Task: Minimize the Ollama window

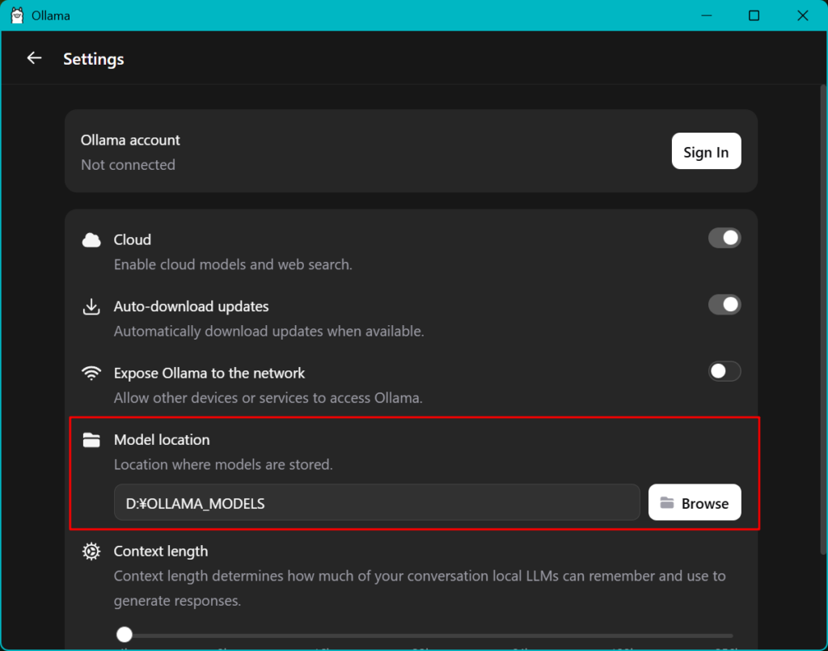Action: (707, 15)
